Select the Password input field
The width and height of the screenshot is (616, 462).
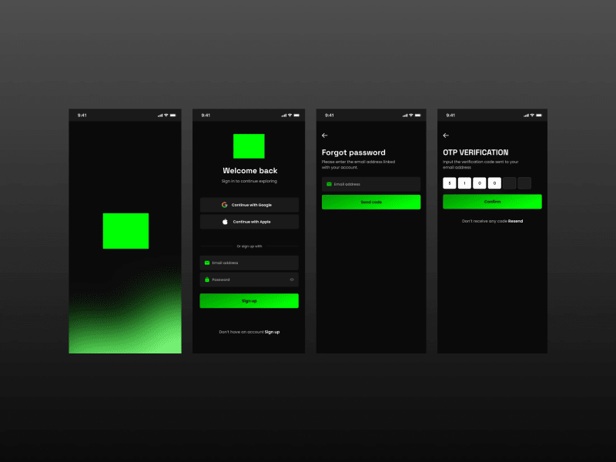[x=249, y=280]
